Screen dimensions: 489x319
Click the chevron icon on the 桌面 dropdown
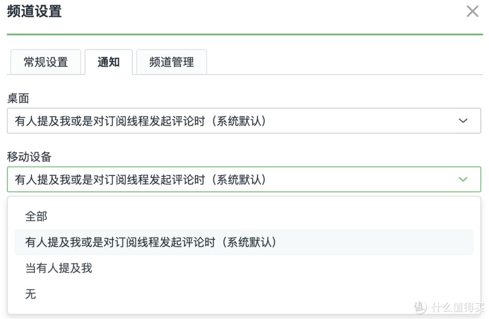click(463, 121)
